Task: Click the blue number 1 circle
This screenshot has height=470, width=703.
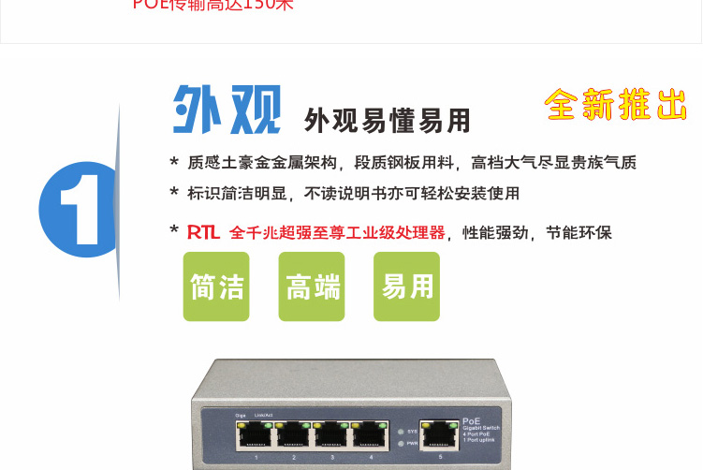Action: (x=79, y=210)
